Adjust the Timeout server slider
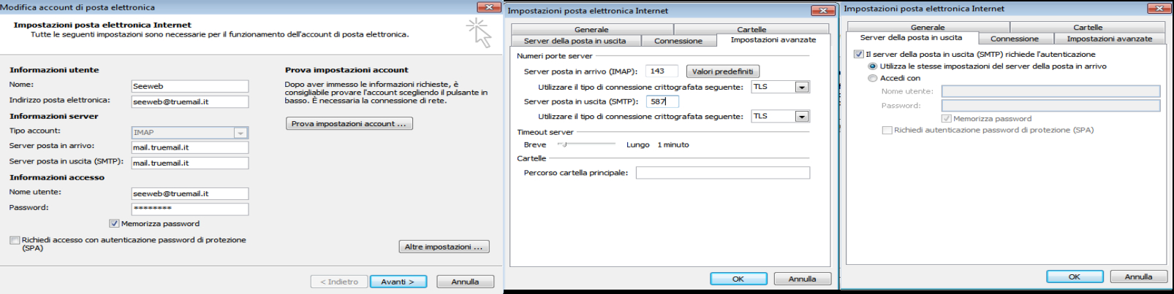This screenshot has width=1174, height=294. (564, 144)
